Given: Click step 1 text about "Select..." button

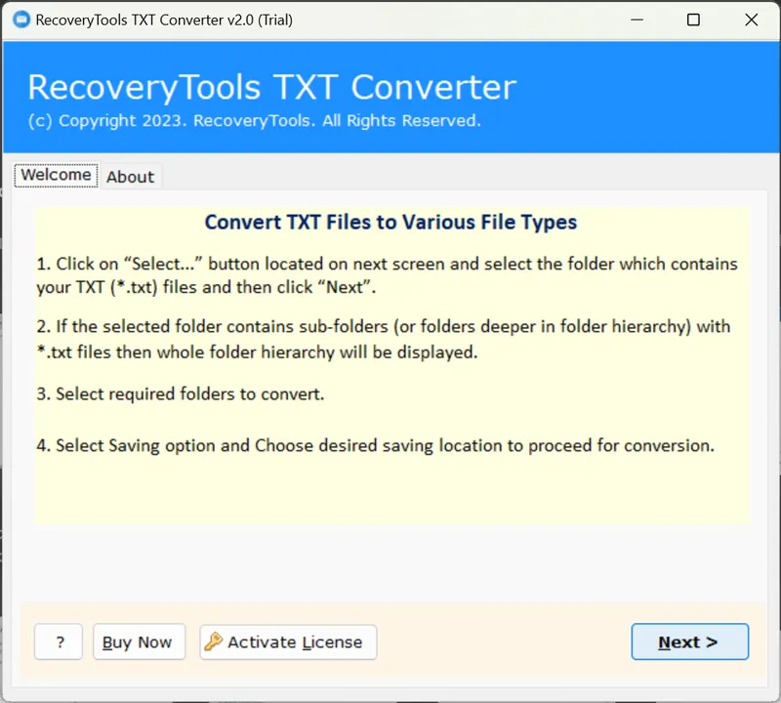Looking at the screenshot, I should [387, 275].
